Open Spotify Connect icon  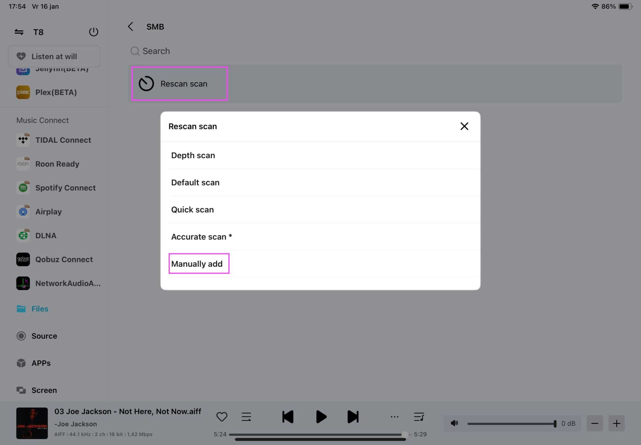pos(23,188)
